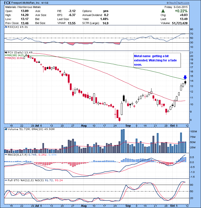Click the Volume 51.72M, EMA(20) 49.90M label

[31, 129]
